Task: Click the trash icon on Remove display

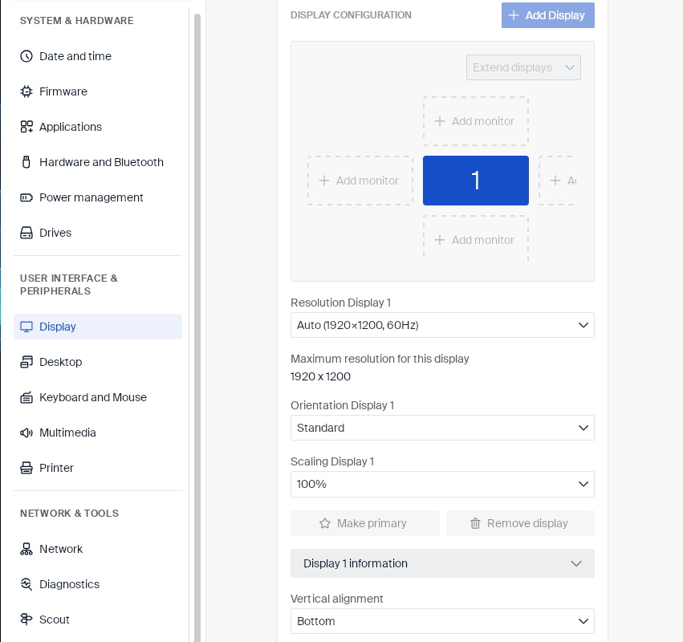Action: tap(475, 523)
